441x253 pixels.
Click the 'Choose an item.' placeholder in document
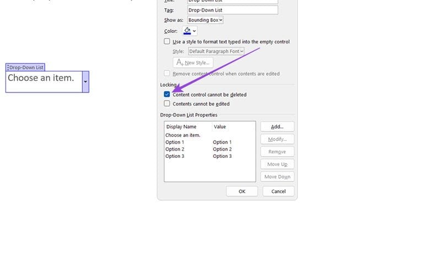click(41, 78)
